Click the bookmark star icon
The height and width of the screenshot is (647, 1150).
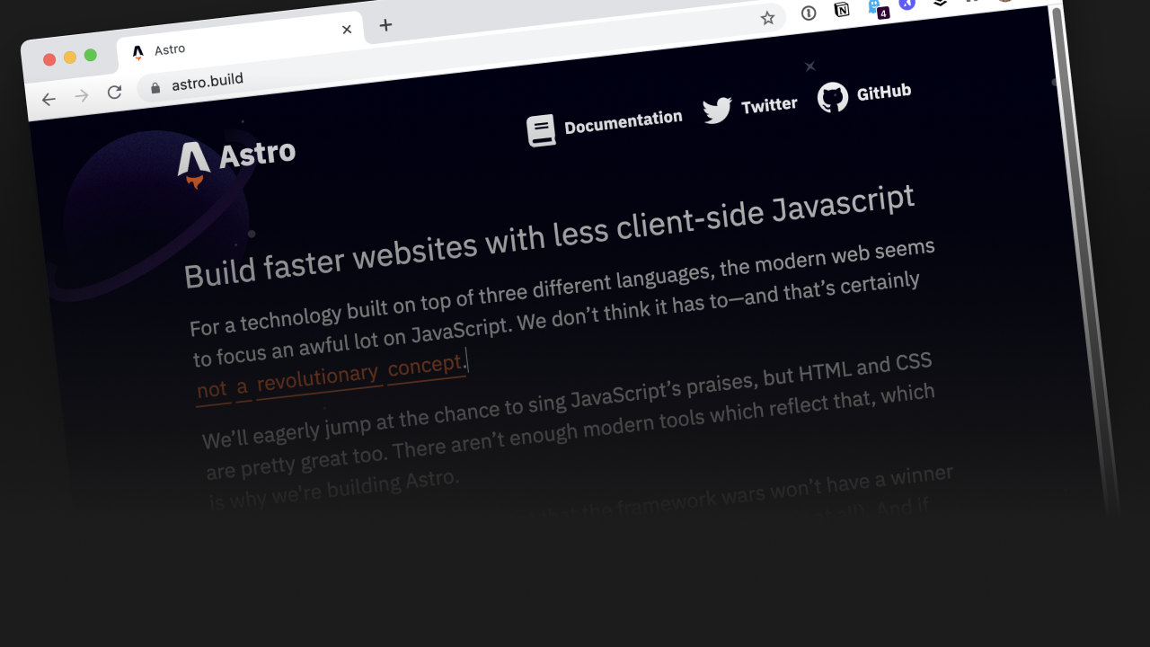click(767, 18)
